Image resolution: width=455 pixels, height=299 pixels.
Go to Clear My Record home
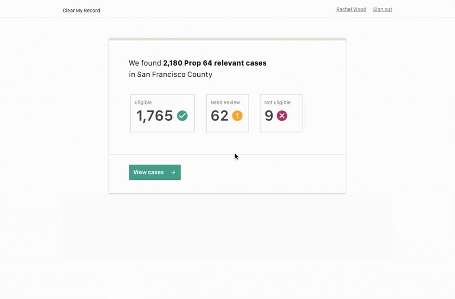click(x=81, y=11)
